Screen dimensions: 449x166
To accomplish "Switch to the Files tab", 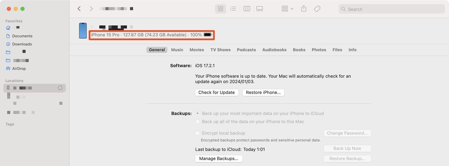I will coord(337,50).
